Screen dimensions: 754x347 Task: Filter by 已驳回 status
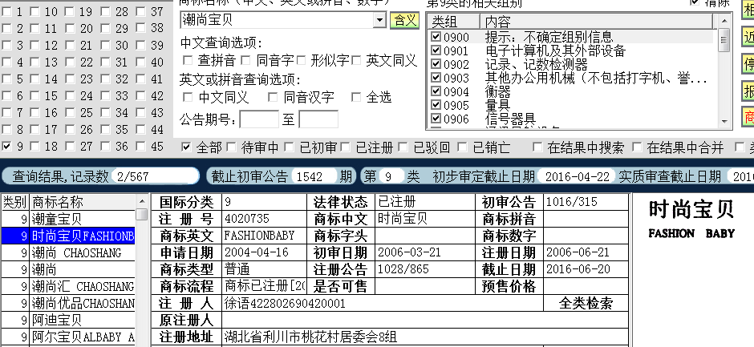[403, 147]
